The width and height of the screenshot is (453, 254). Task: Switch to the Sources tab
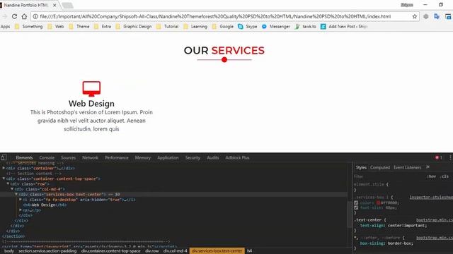tap(68, 157)
